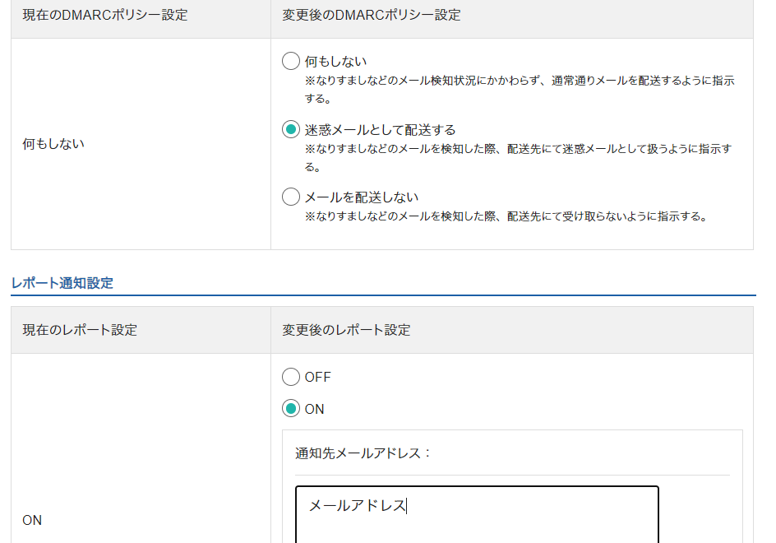
Task: Click the note about 通常通りメールを配送する
Action: click(x=520, y=89)
